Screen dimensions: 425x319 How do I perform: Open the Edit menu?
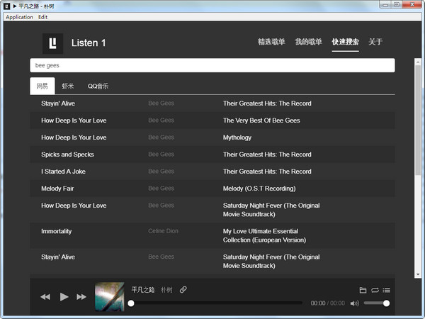(x=42, y=17)
